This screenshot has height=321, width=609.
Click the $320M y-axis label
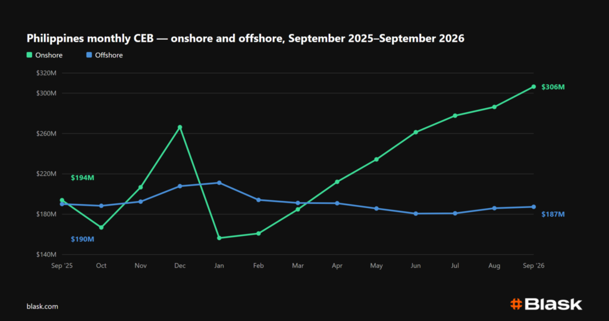[x=48, y=73]
